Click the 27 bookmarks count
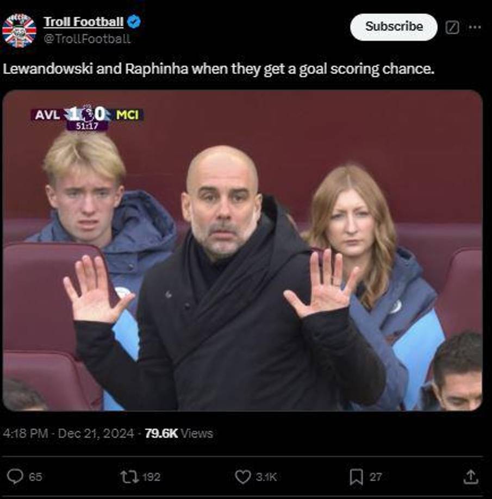The height and width of the screenshot is (499, 492). click(x=375, y=477)
